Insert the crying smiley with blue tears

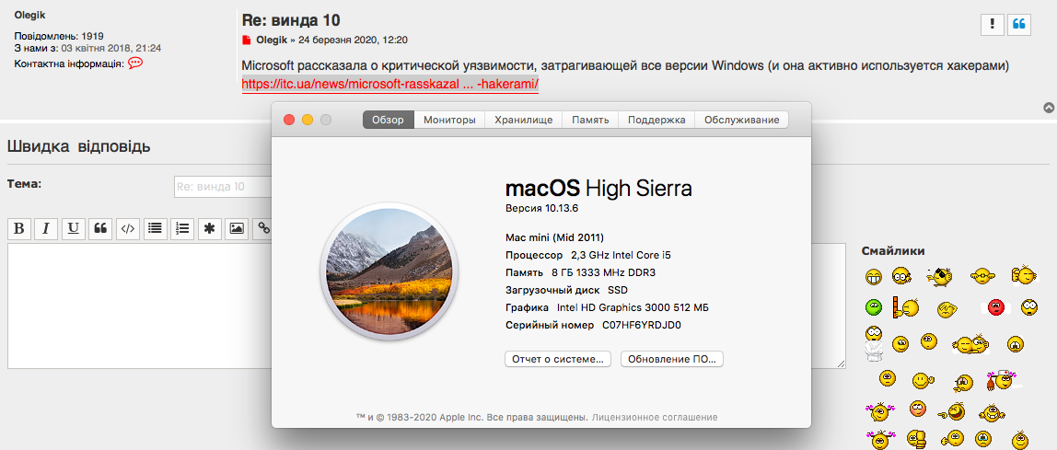[982, 439]
